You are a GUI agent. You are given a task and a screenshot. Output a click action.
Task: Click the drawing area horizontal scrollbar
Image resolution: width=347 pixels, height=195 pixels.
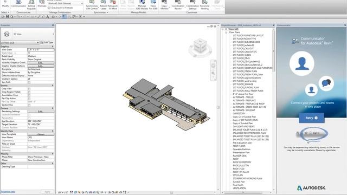[x=171, y=192]
